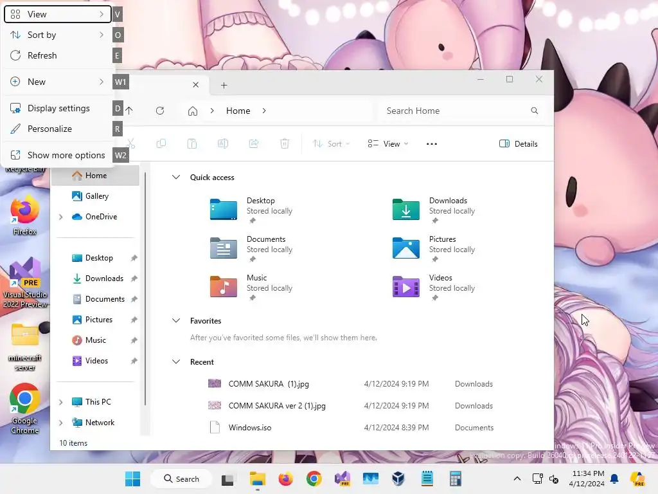The image size is (658, 494).
Task: Click the Delete trash icon
Action: [x=285, y=143]
